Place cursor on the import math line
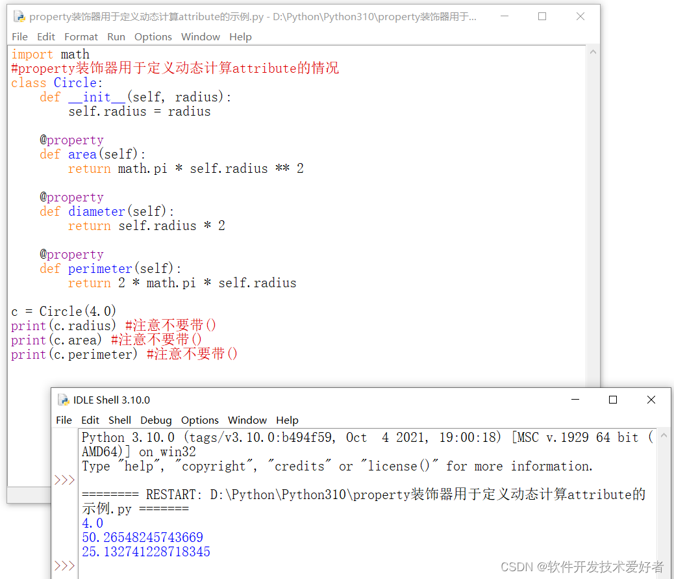Image resolution: width=674 pixels, height=579 pixels. 50,54
